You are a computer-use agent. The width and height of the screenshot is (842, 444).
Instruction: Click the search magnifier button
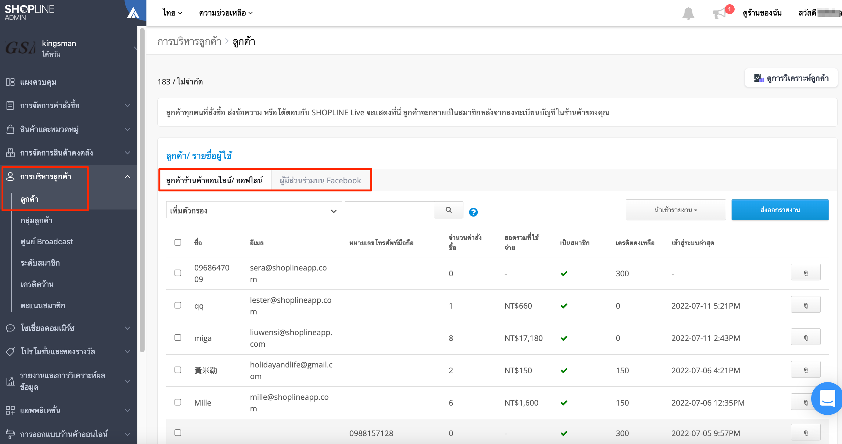[x=448, y=210]
